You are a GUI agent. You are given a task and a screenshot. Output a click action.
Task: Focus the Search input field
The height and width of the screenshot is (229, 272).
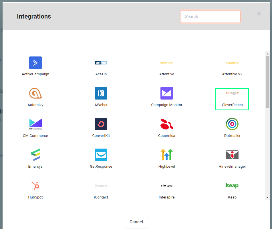pos(211,17)
